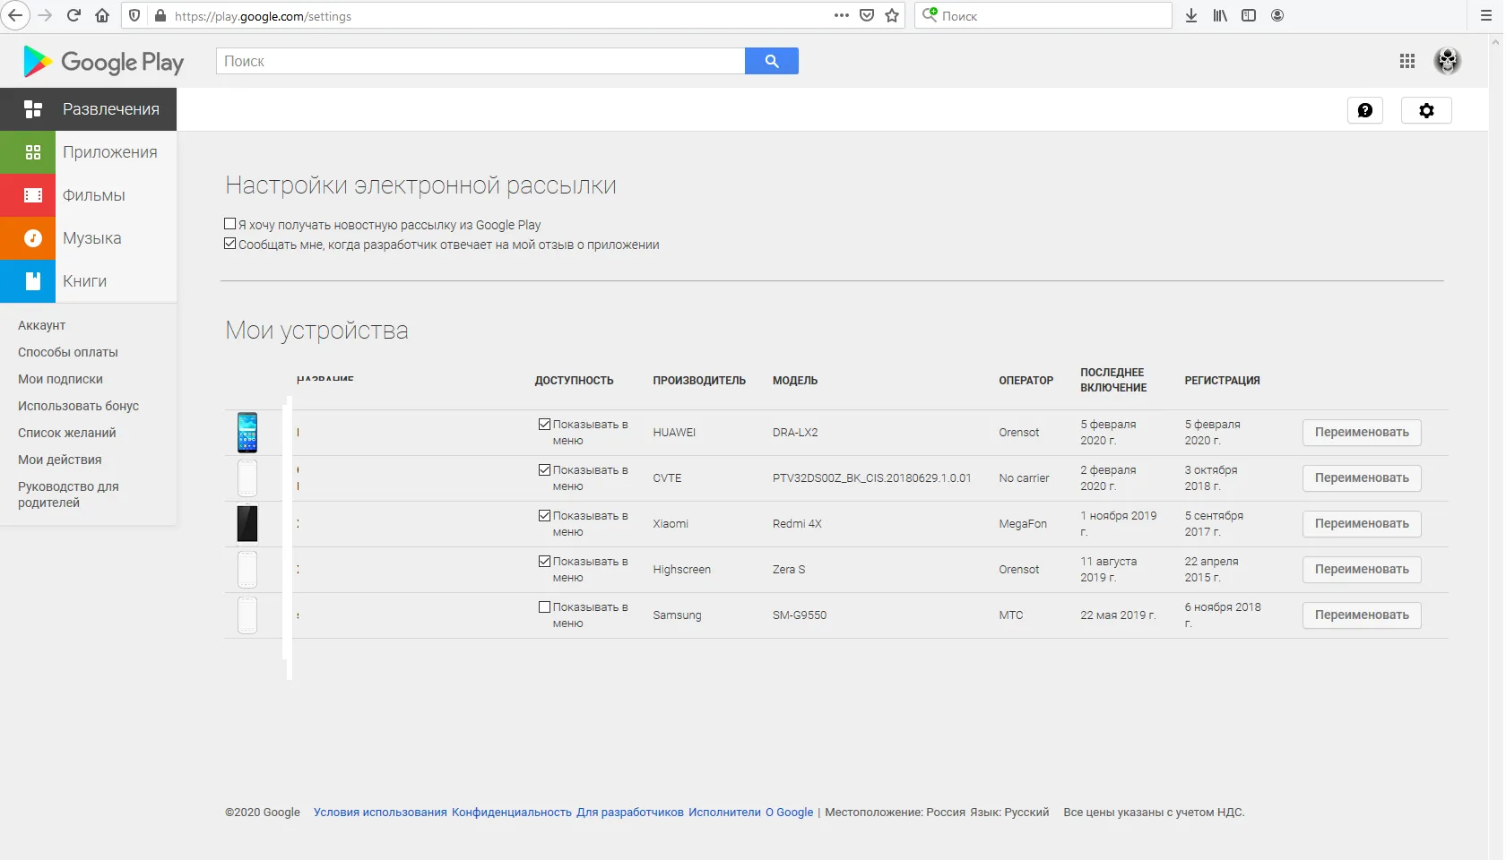Click the blue search magnifier button

pyautogui.click(x=772, y=61)
